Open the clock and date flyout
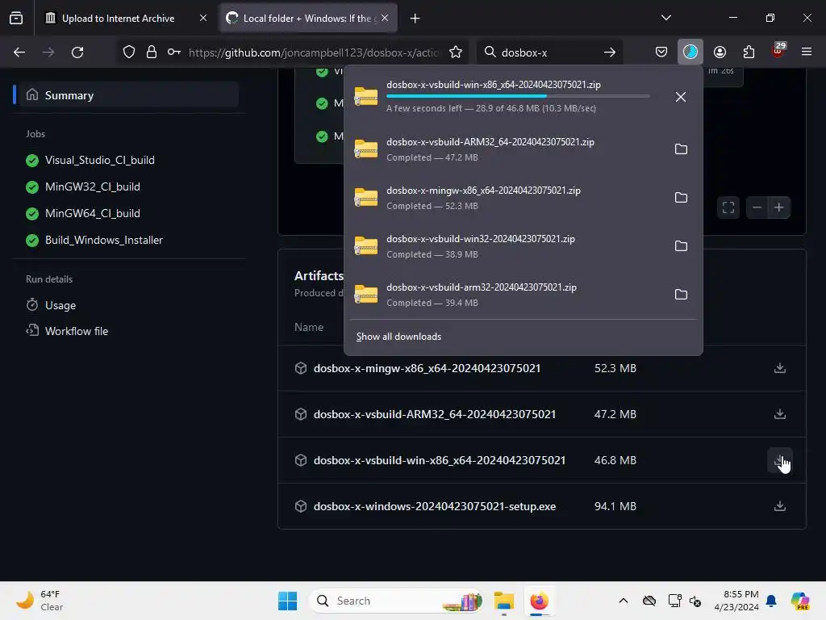The width and height of the screenshot is (826, 620). [736, 601]
